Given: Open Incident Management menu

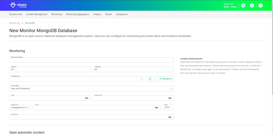Looking at the screenshot, I should [37, 14].
